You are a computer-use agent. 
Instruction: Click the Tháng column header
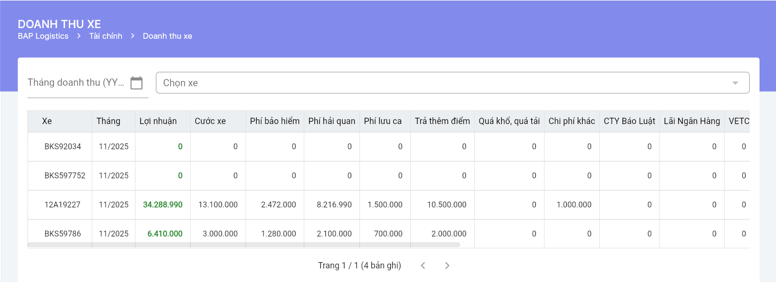tap(109, 121)
